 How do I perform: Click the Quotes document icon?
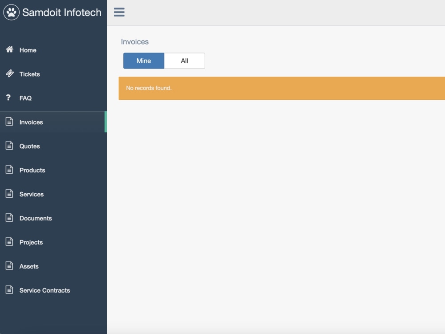(8, 146)
